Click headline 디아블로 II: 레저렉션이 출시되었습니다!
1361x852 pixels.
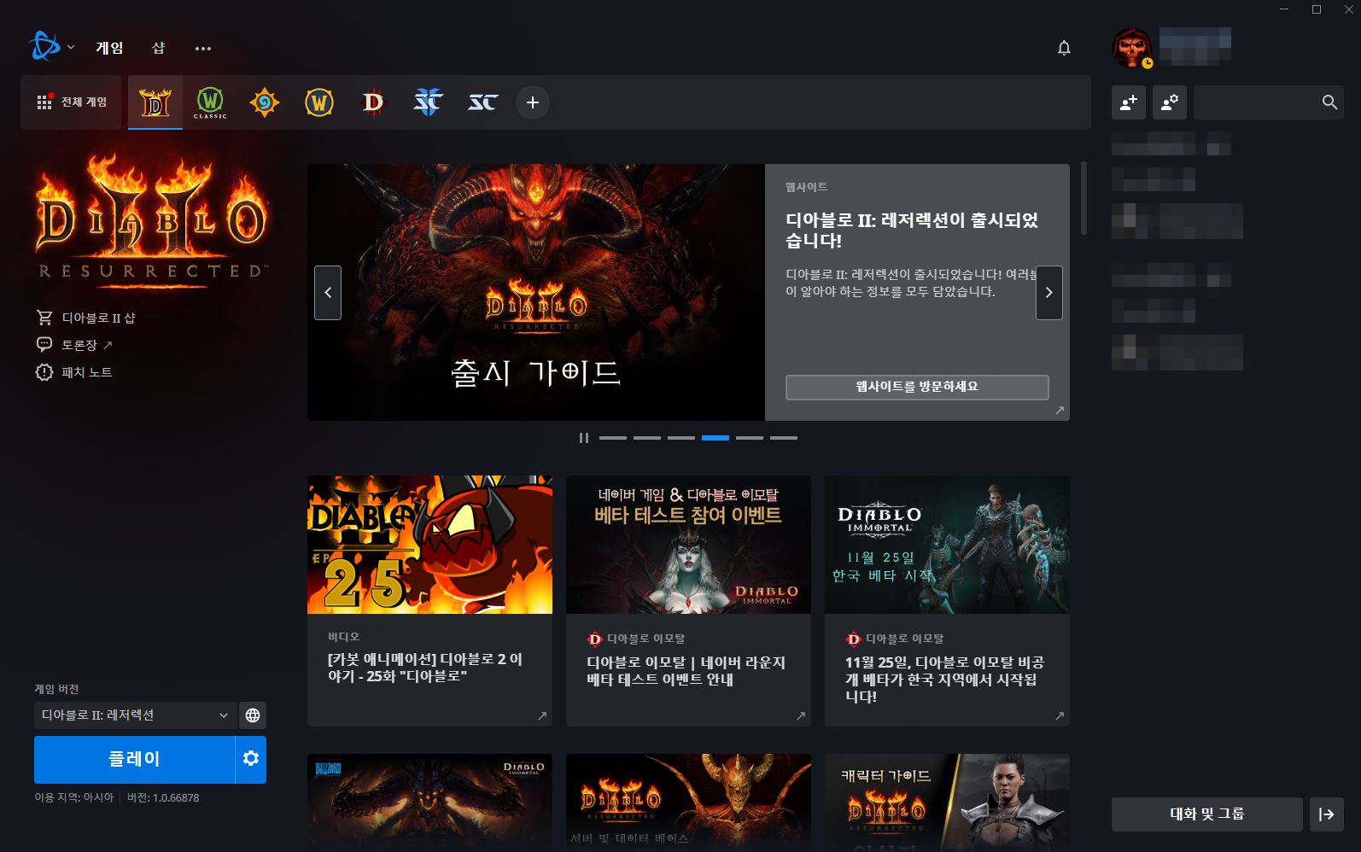[x=912, y=230]
